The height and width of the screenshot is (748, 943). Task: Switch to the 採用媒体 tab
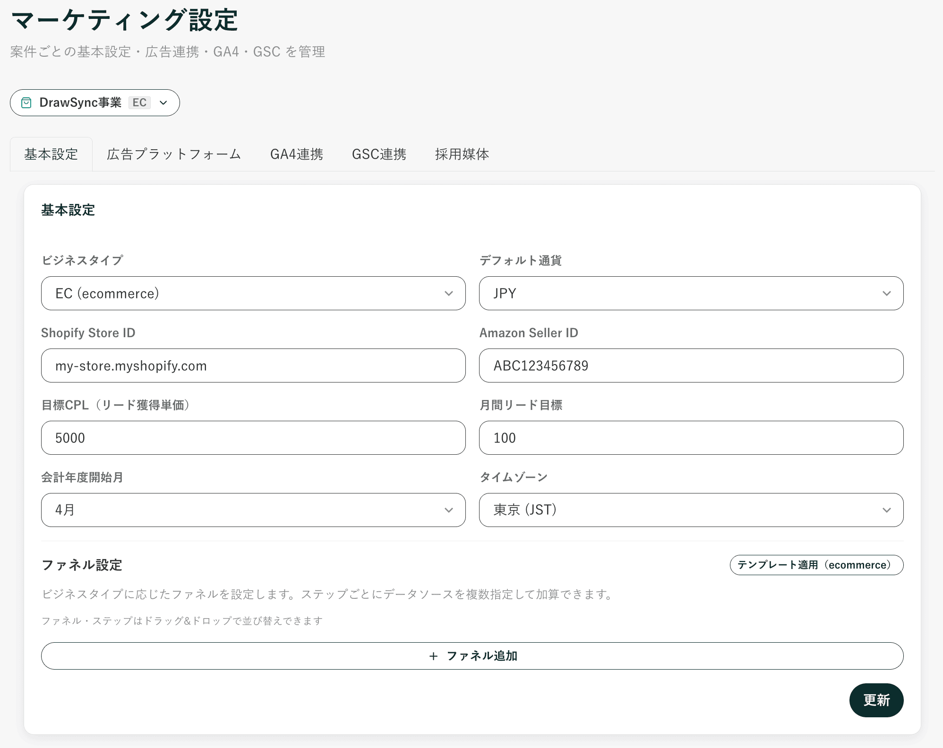(x=462, y=154)
